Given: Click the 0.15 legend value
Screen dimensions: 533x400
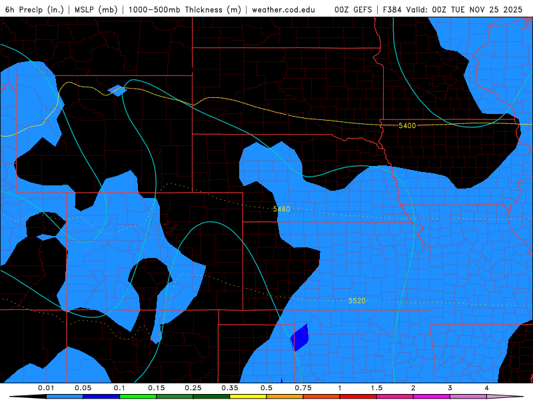Looking at the screenshot, I should click(157, 388).
